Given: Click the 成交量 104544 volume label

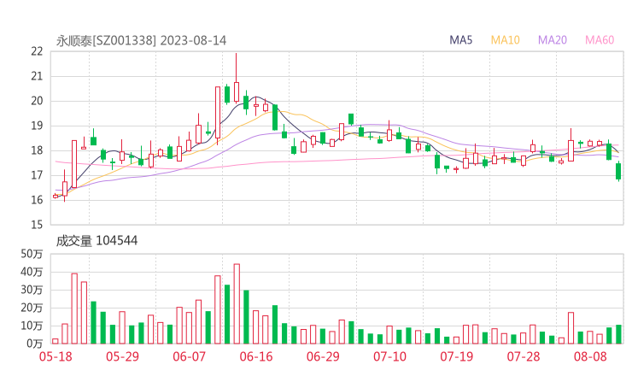Looking at the screenshot, I should pos(97,241).
